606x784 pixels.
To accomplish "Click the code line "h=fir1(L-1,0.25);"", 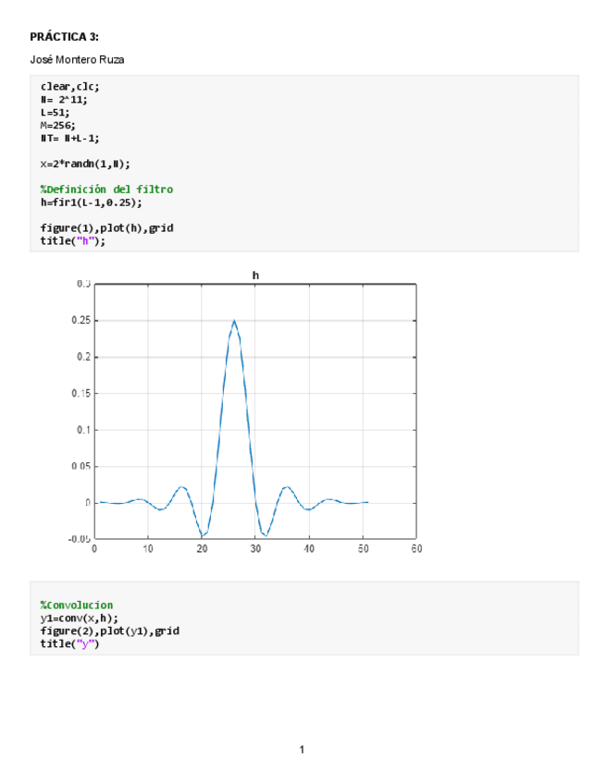I will pos(91,202).
